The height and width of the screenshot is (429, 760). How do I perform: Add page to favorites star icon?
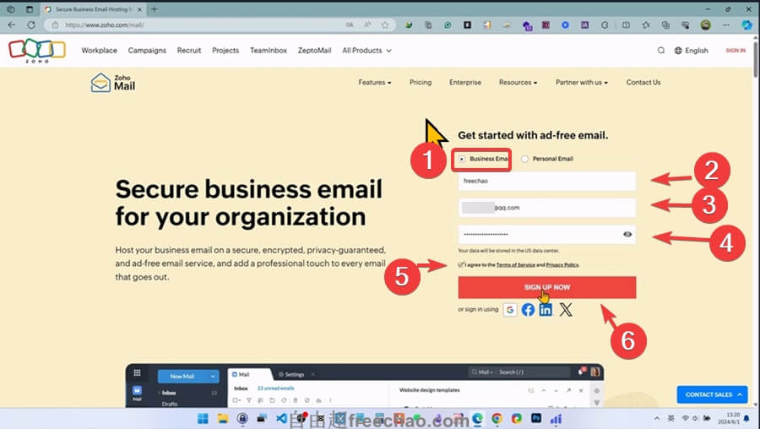point(385,24)
